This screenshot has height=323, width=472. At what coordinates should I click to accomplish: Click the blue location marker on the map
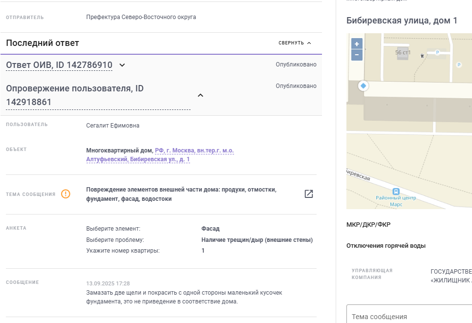point(364,86)
